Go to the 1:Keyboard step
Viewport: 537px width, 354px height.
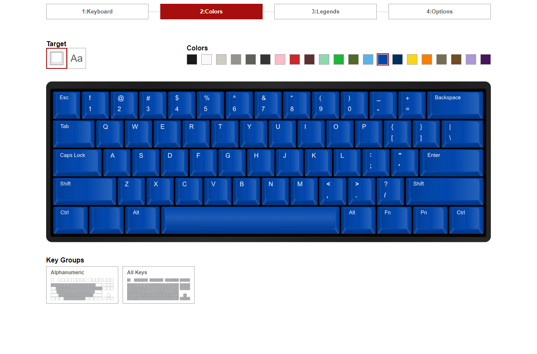click(97, 12)
